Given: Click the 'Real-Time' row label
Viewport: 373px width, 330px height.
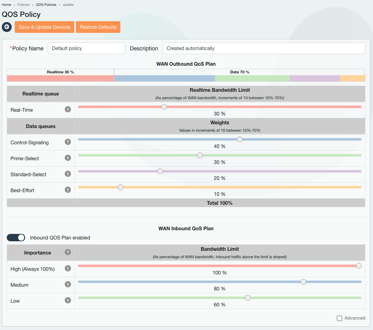Looking at the screenshot, I should pyautogui.click(x=22, y=110).
